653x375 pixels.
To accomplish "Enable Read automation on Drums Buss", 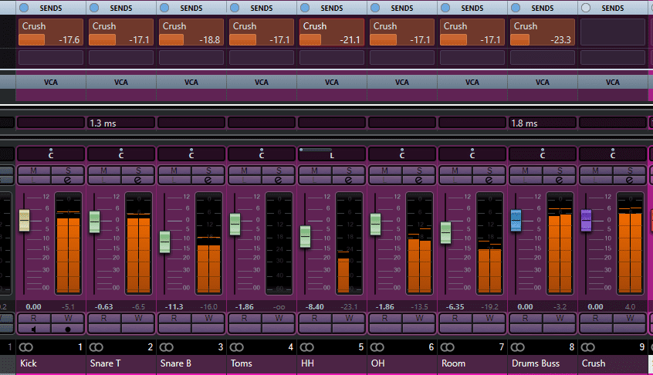I will click(526, 319).
